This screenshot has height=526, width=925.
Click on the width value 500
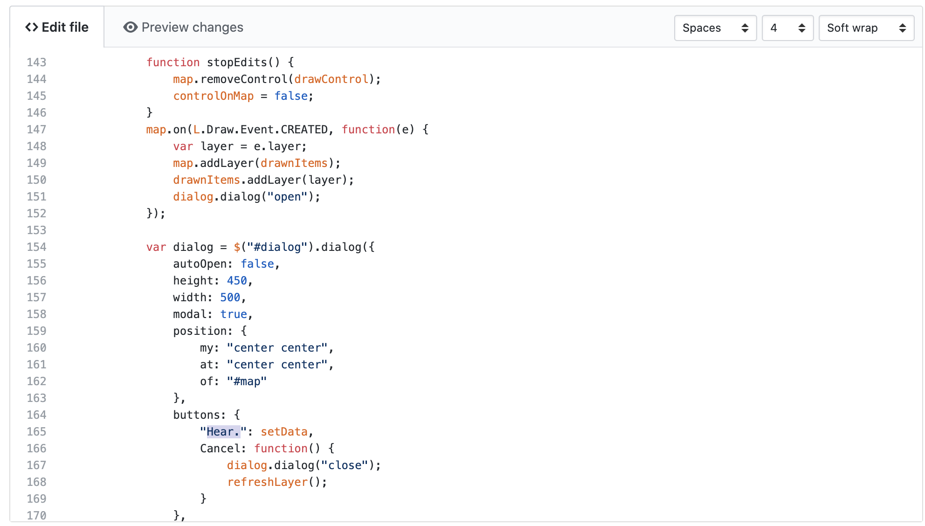tap(230, 298)
